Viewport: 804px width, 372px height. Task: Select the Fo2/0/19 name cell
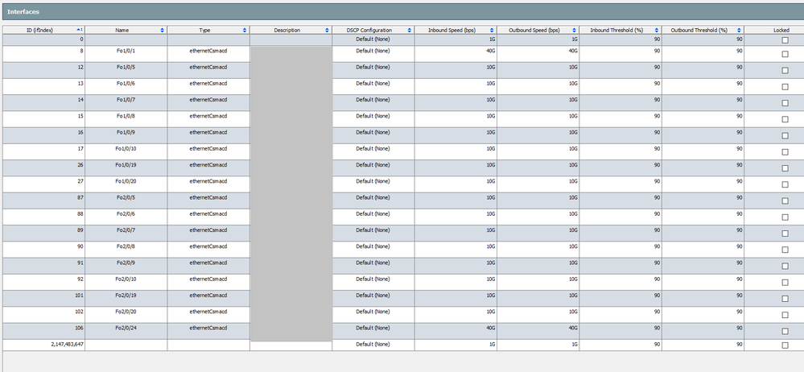tap(126, 298)
